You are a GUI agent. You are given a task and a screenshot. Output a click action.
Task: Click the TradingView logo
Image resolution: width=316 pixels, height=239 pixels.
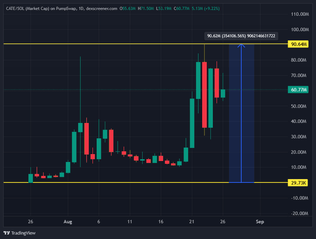(20, 233)
